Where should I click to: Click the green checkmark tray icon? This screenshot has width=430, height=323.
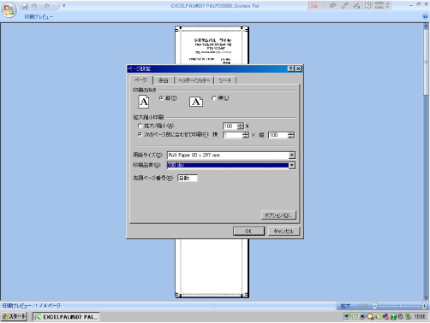click(x=355, y=316)
